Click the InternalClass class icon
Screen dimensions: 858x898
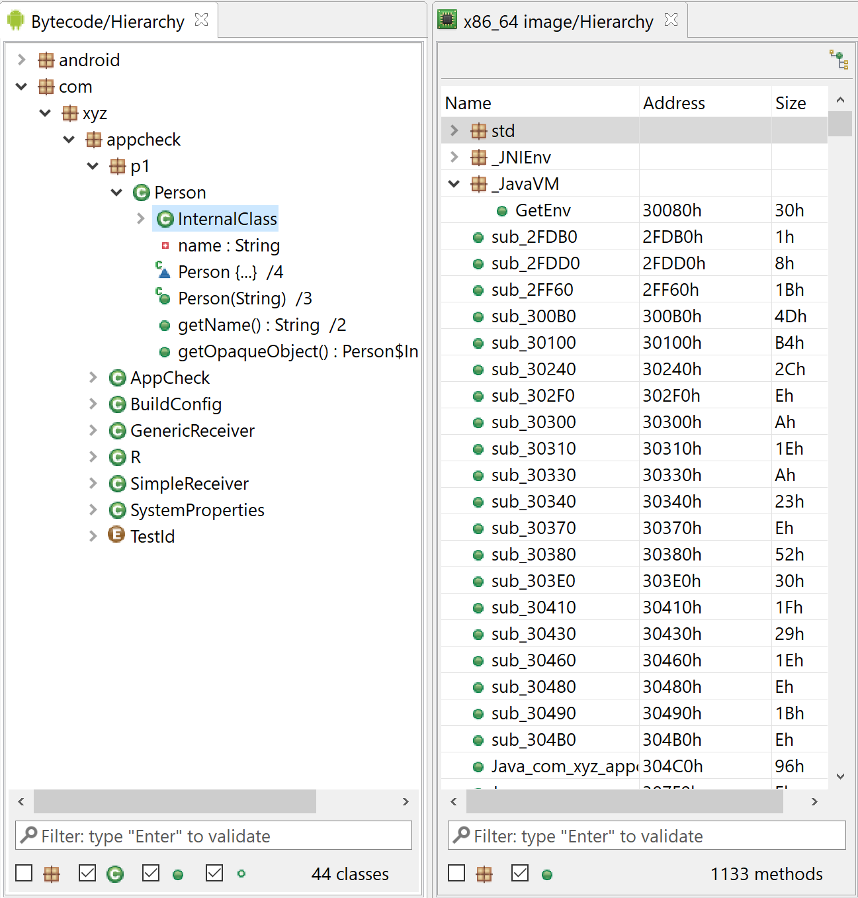pyautogui.click(x=165, y=219)
